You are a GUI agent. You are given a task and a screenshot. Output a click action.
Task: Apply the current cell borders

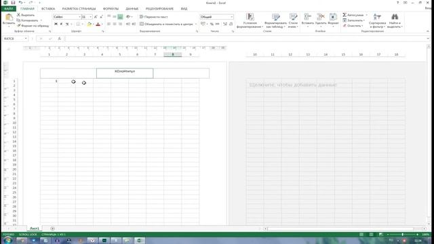click(x=78, y=24)
